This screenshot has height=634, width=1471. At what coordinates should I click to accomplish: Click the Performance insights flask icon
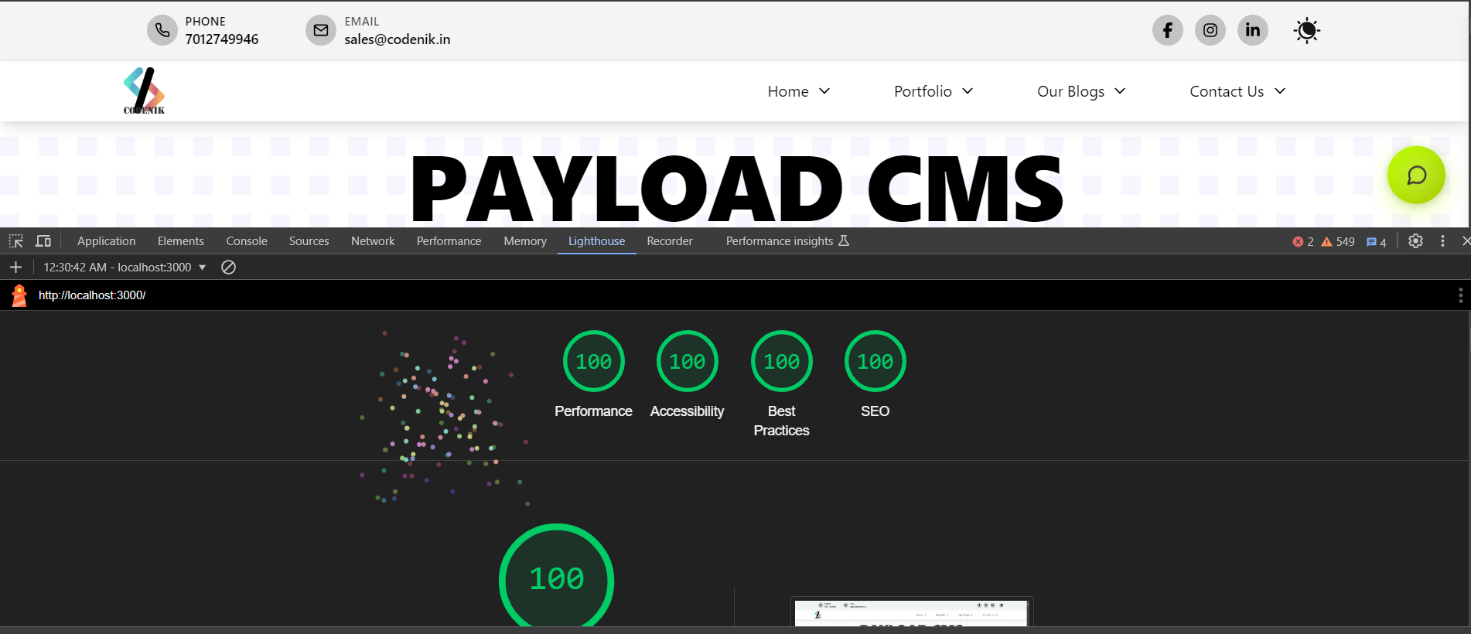844,240
